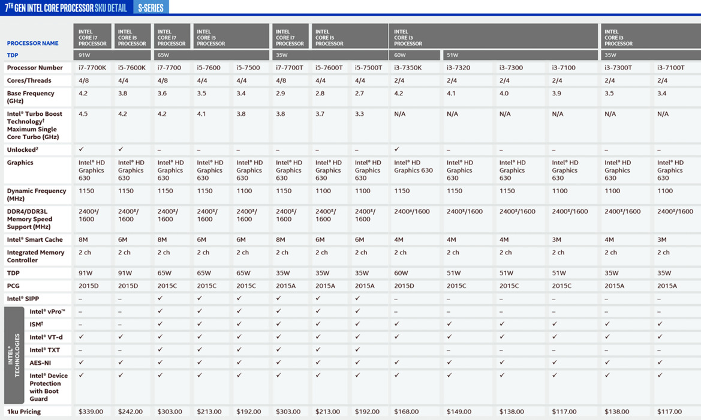Click the 'Base Frequency (GHz)' row label
This screenshot has height=420, width=701.
(31, 97)
